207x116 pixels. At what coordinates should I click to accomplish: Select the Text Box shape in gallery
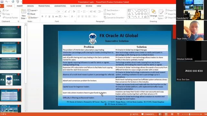pyautogui.click(x=129, y=10)
